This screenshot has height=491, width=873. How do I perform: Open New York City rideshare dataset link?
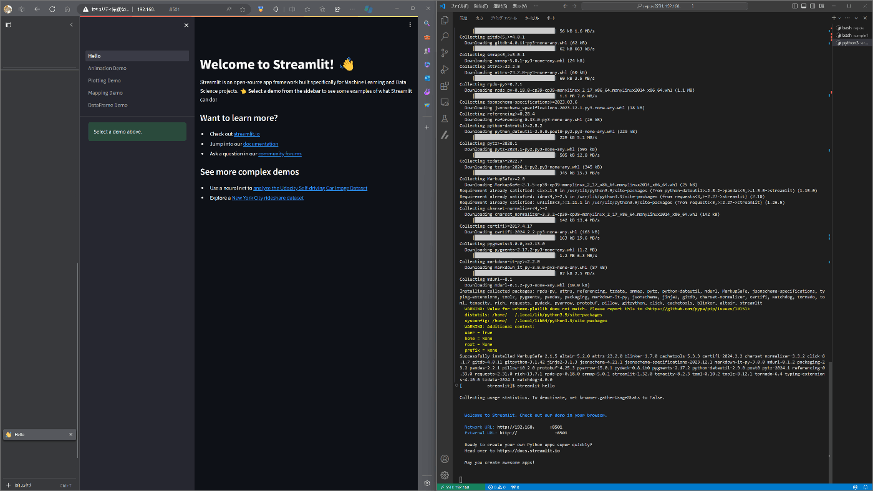[x=268, y=198]
